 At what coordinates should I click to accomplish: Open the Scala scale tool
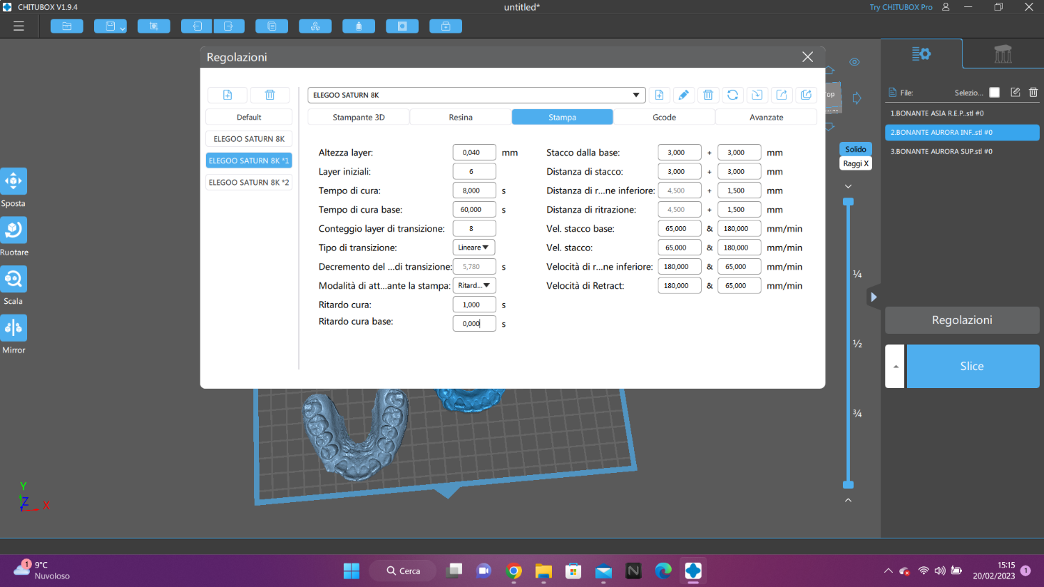pyautogui.click(x=13, y=280)
